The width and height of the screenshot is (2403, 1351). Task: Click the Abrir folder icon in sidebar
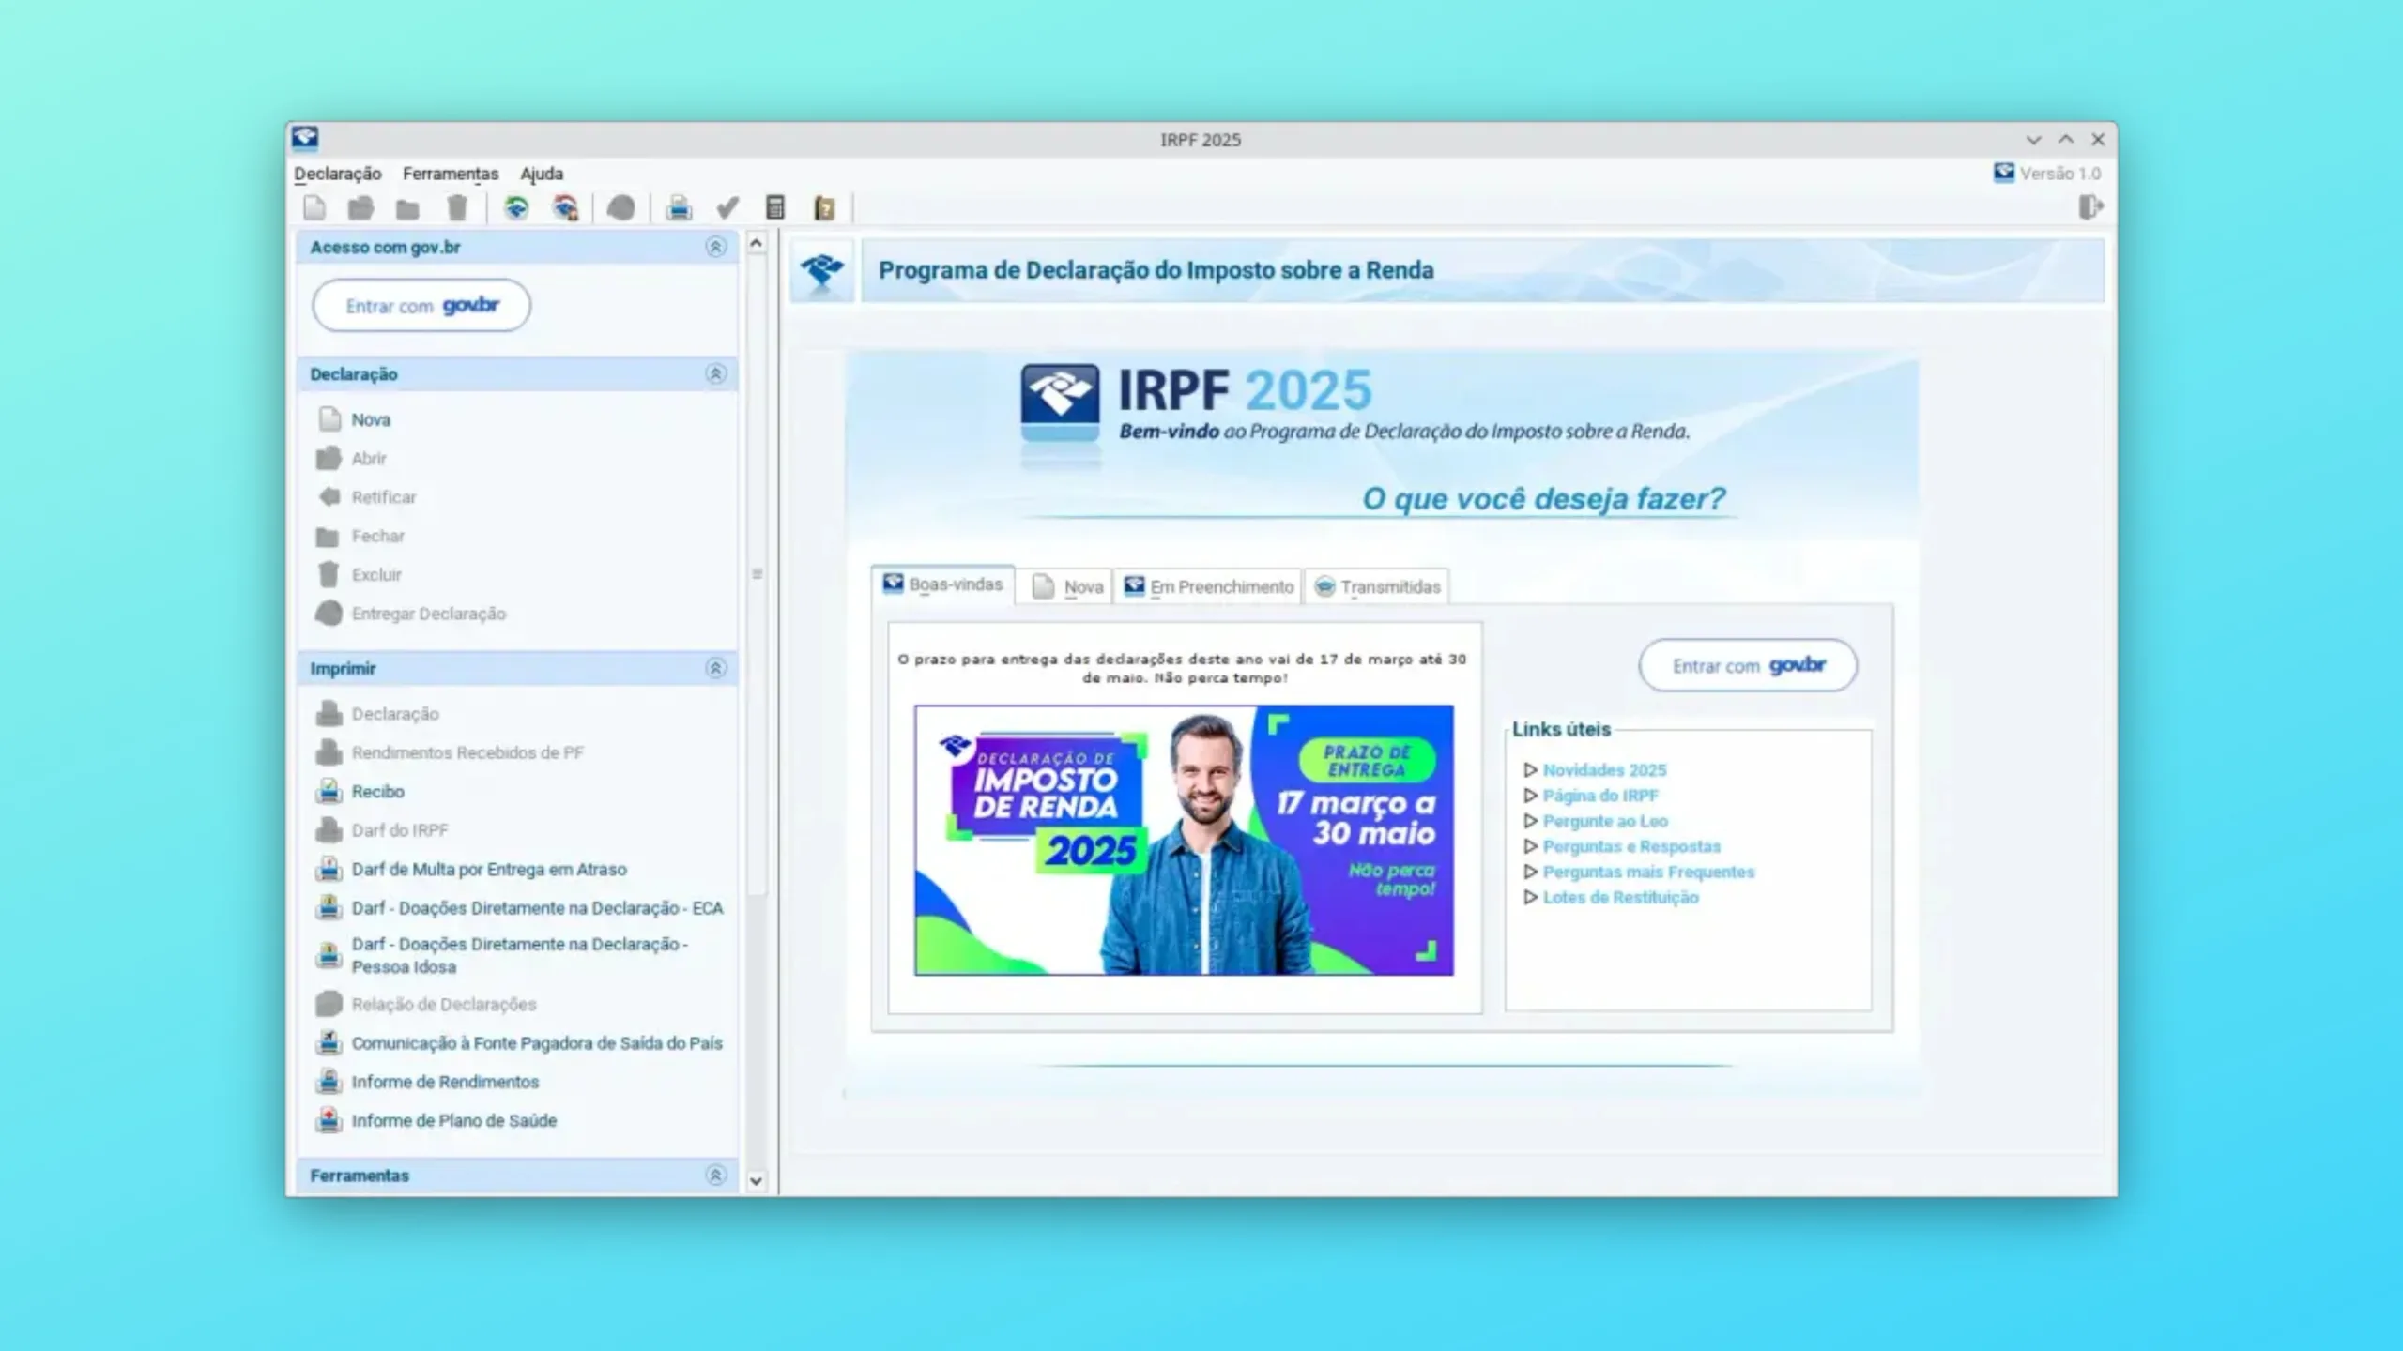coord(329,458)
